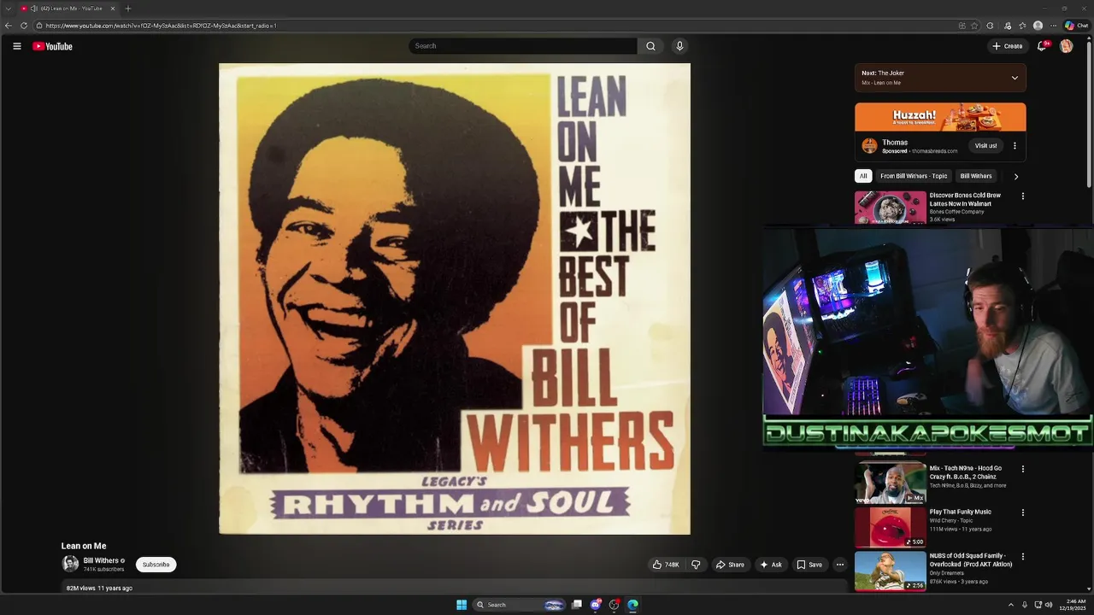Open the browser profile avatar
1094x615 pixels.
point(1038,26)
